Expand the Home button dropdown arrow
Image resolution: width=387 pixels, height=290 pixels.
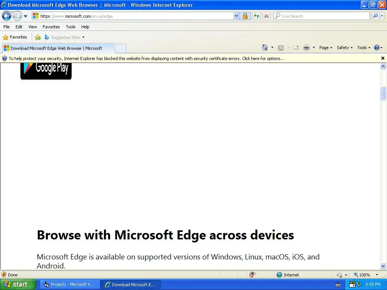coord(272,48)
